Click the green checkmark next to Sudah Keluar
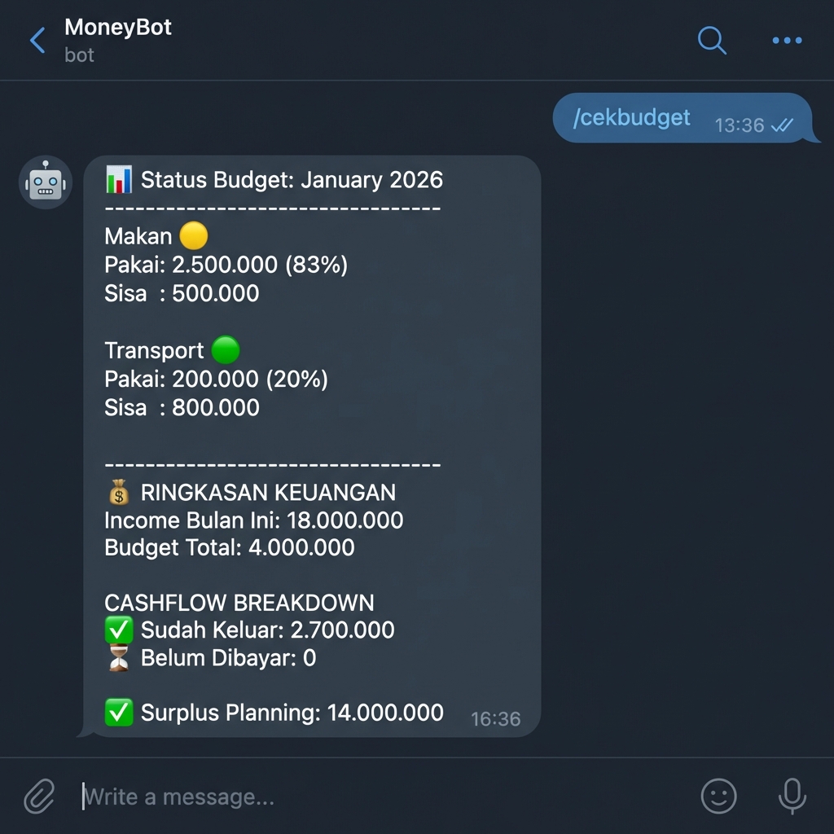834x834 pixels. coord(118,629)
